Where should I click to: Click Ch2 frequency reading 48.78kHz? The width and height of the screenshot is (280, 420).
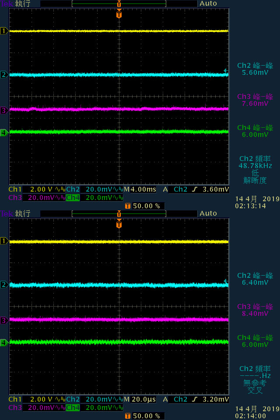click(255, 166)
